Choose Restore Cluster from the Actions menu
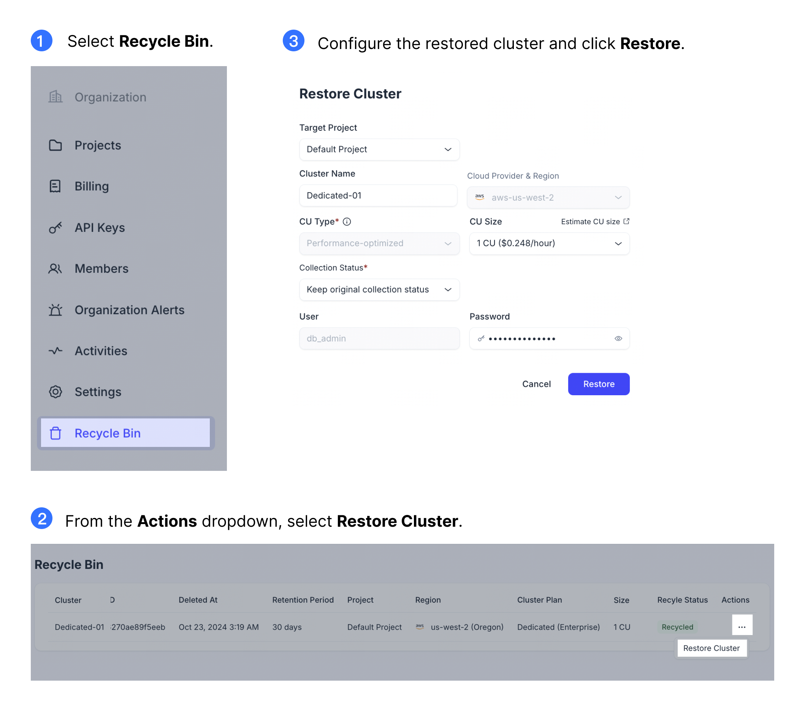 (711, 648)
